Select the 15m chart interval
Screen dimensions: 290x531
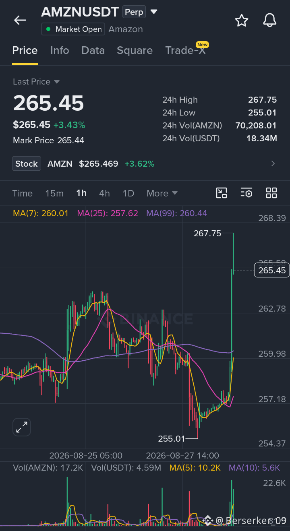54,193
